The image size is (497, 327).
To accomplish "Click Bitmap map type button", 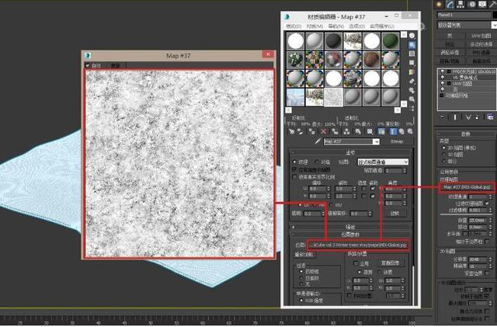I will (x=397, y=141).
